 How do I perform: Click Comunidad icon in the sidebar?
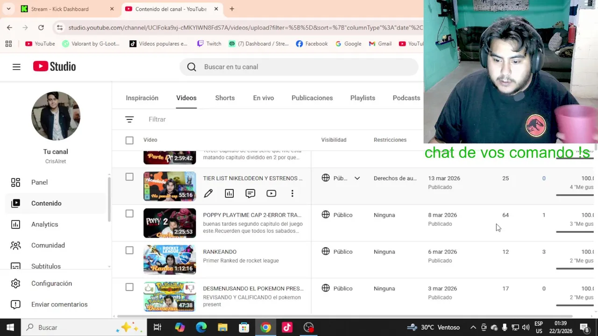(x=15, y=245)
